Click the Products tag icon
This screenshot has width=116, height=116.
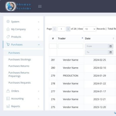(x=8, y=37)
